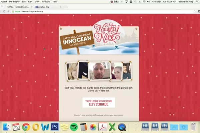The height and width of the screenshot is (133, 200).
Task: Open Microsoft Word in the dock
Action: tap(45, 127)
